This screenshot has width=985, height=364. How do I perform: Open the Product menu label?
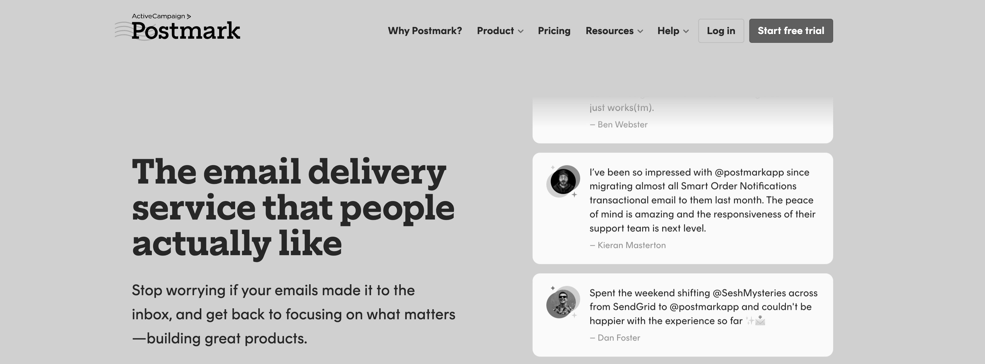pyautogui.click(x=495, y=31)
